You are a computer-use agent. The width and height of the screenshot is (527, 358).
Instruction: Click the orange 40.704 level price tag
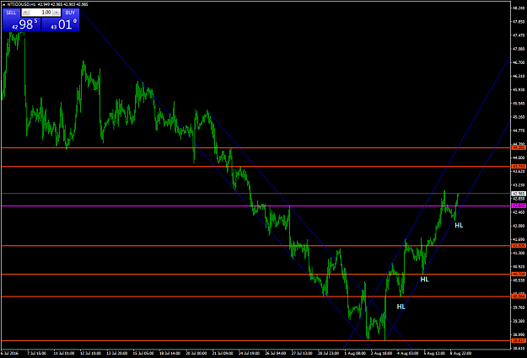(x=519, y=274)
